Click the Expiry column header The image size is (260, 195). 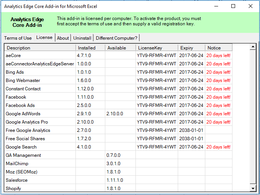click(192, 48)
